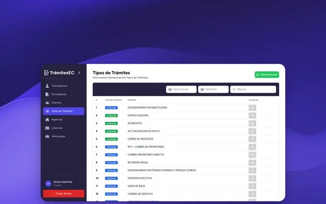
Task: Click the Fecha Fin date field
Action: pyautogui.click(x=213, y=89)
